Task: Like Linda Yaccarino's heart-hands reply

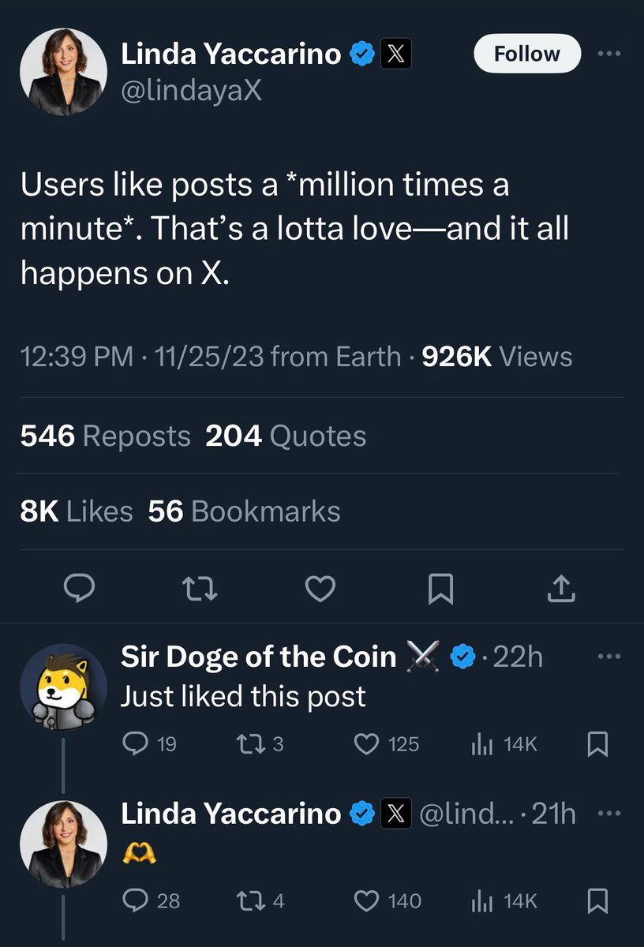Action: [366, 900]
